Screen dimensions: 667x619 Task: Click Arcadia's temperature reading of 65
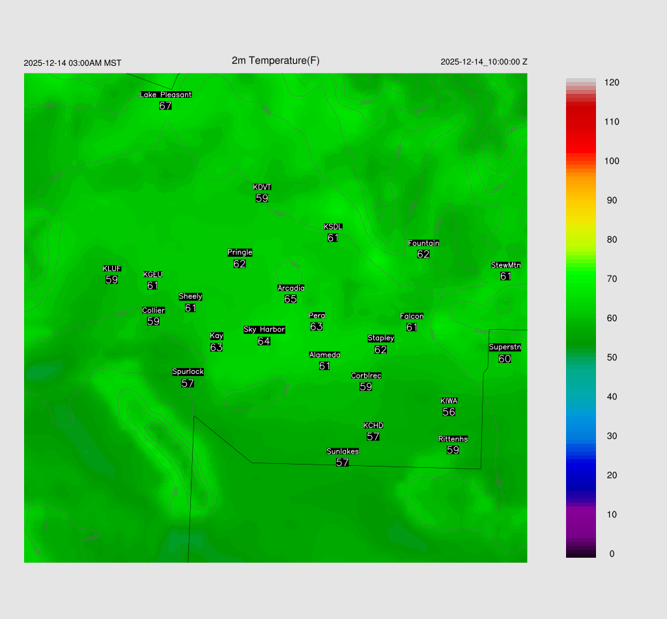coord(291,299)
